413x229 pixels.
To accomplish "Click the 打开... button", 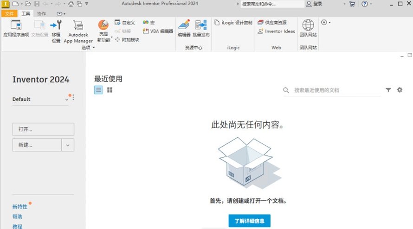I will tap(43, 129).
